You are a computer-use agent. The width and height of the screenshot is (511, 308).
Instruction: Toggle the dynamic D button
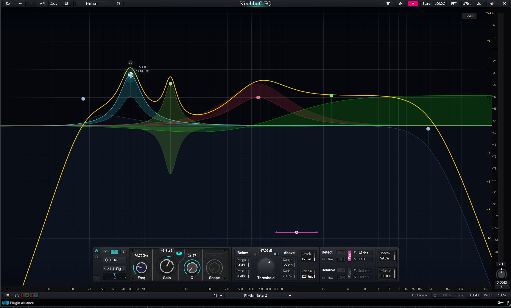pyautogui.click(x=179, y=253)
